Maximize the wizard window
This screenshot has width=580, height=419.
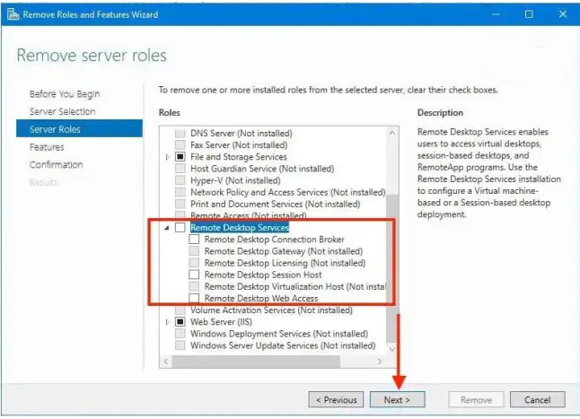tap(529, 14)
